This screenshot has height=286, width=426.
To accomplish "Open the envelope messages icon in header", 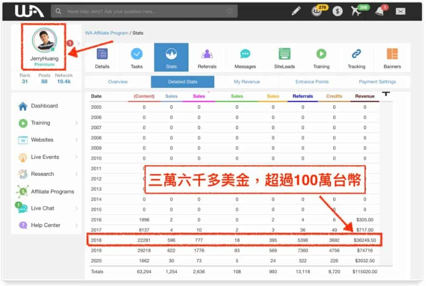I will tap(401, 11).
